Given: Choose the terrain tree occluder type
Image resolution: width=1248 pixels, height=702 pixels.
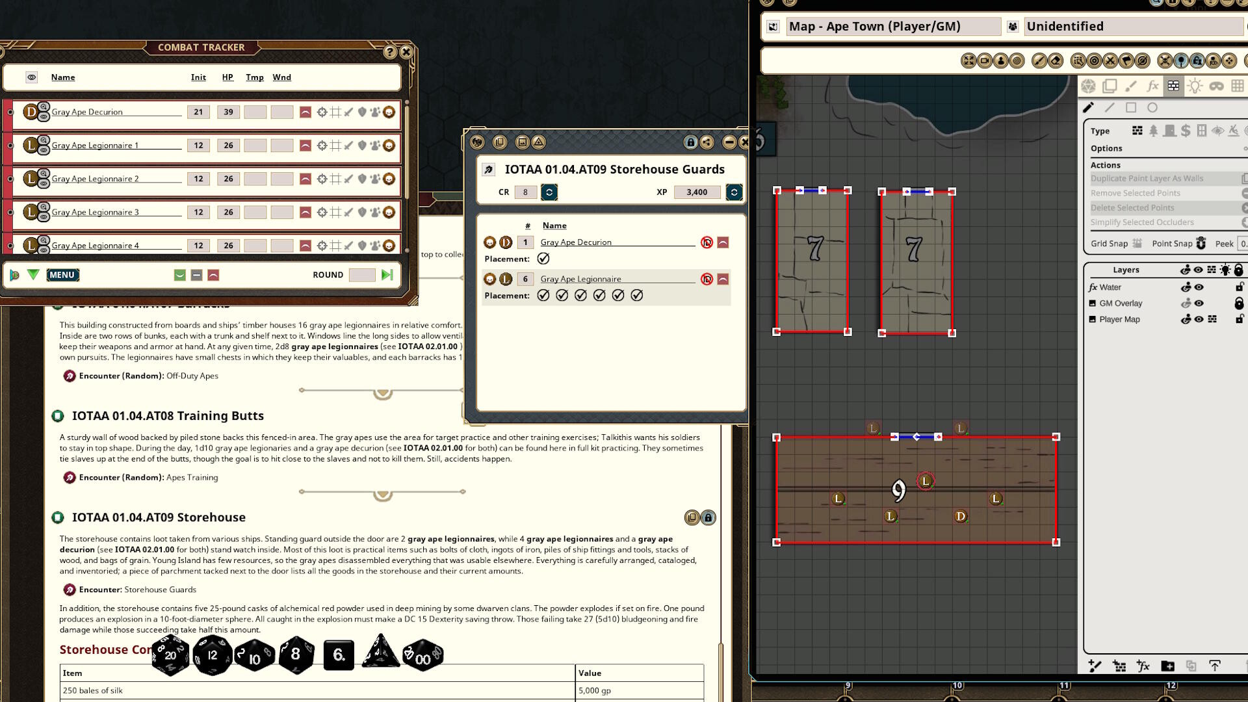Looking at the screenshot, I should click(x=1154, y=131).
